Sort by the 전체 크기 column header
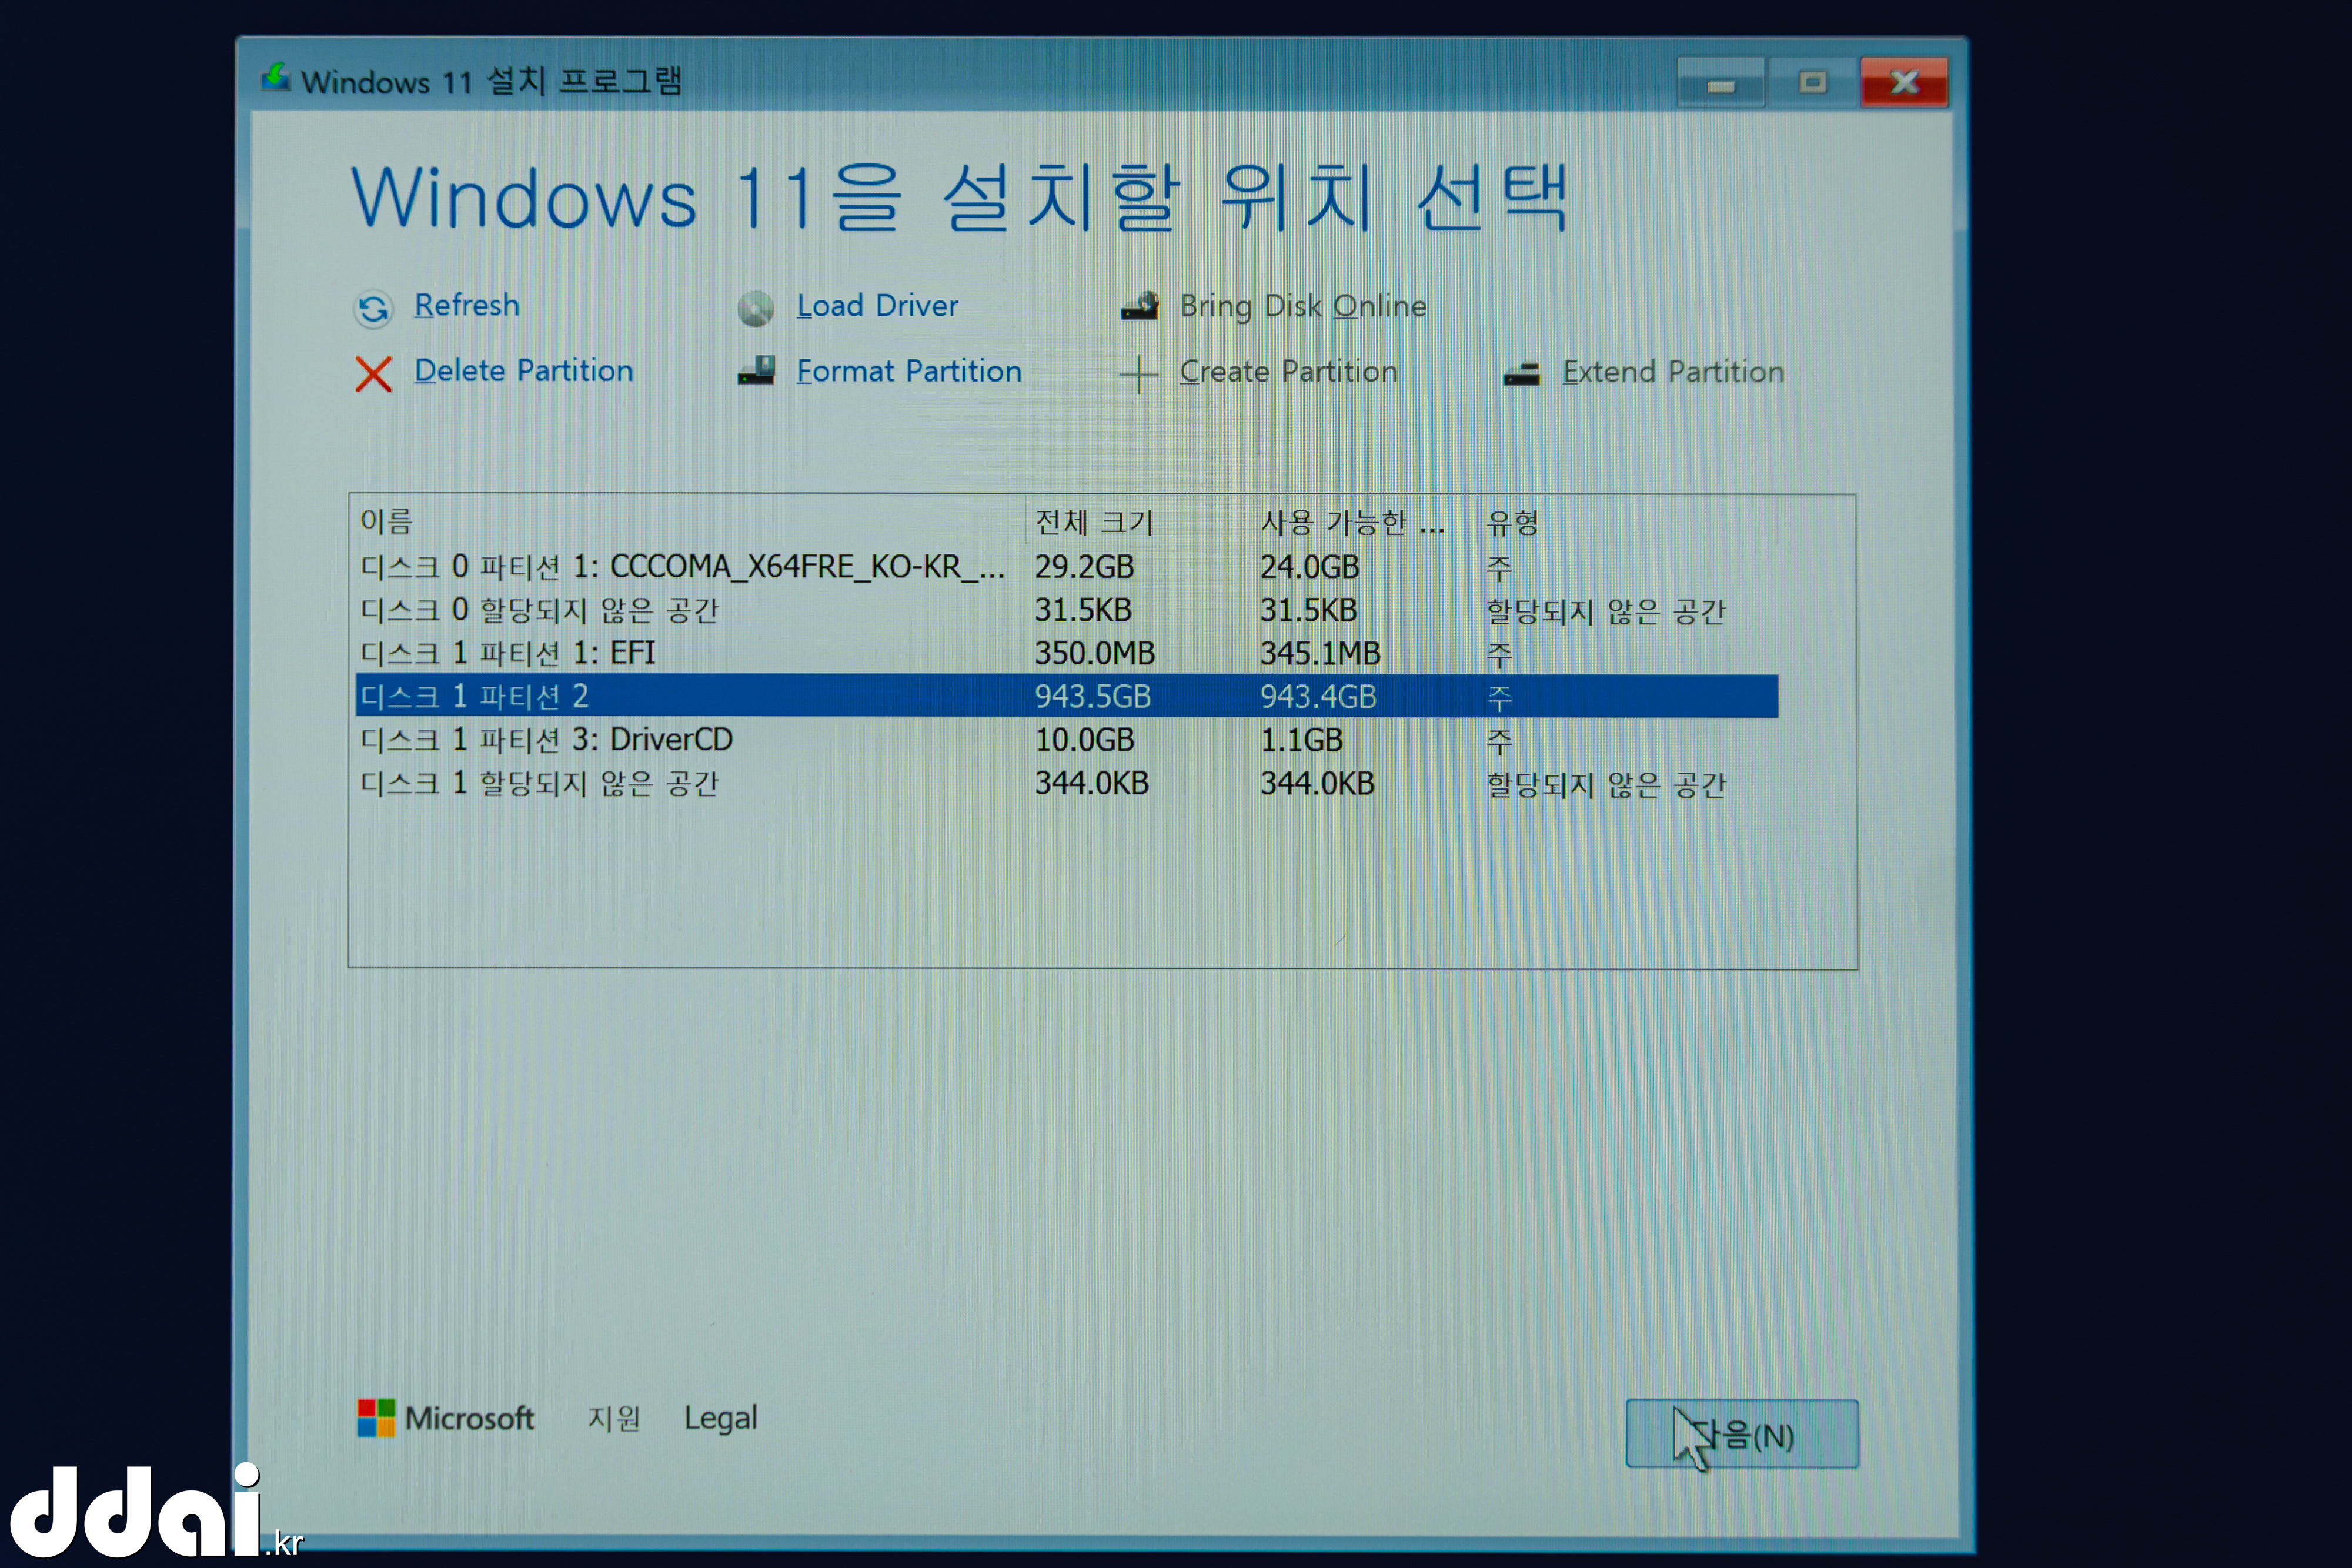 click(1094, 522)
